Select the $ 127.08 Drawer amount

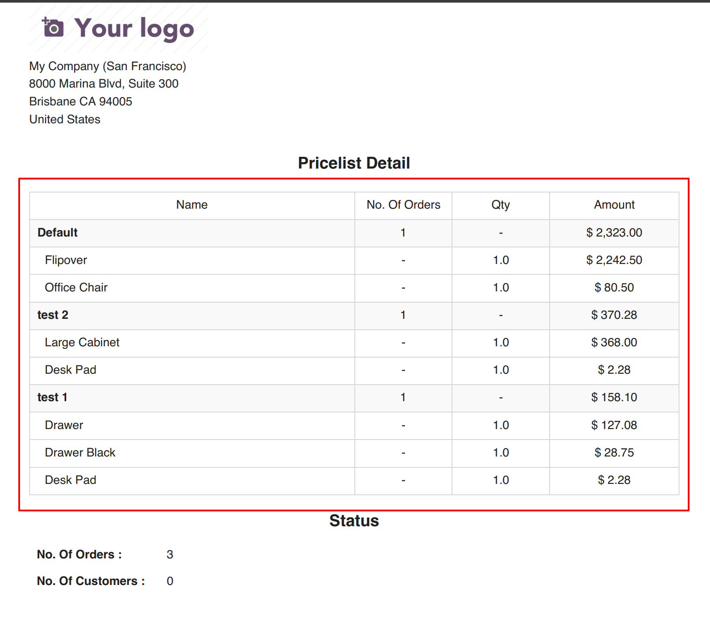tap(614, 425)
